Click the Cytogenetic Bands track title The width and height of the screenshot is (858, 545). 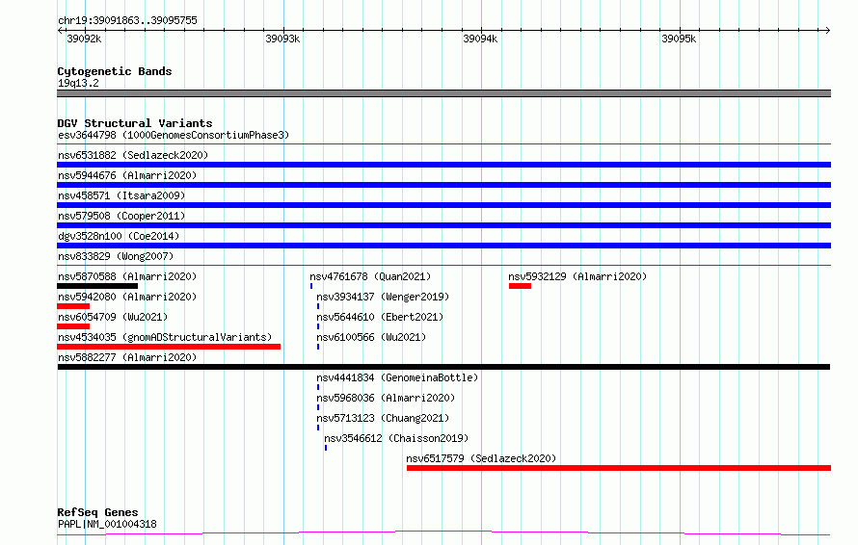[115, 71]
